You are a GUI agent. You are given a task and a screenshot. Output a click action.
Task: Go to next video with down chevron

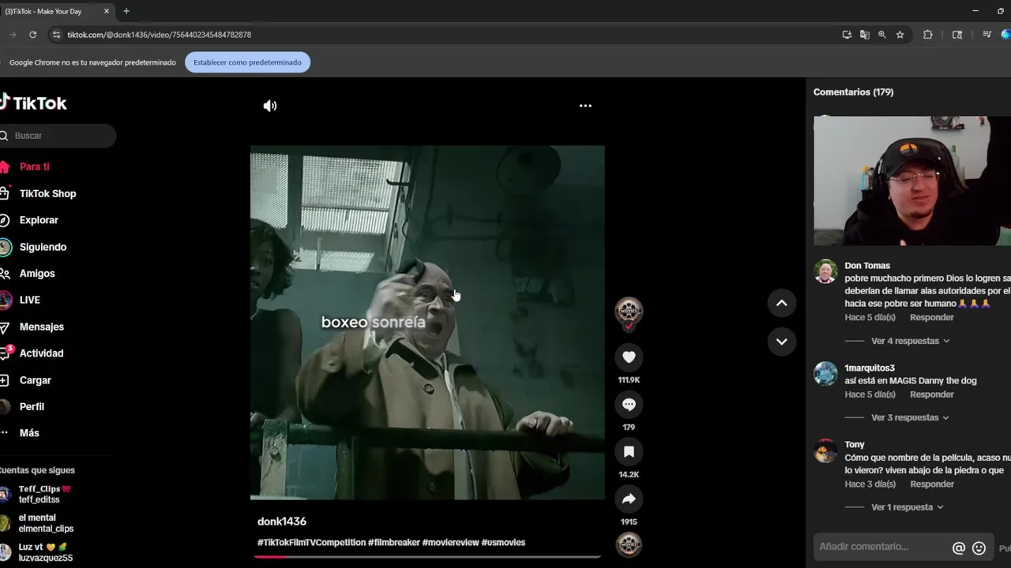pos(781,342)
